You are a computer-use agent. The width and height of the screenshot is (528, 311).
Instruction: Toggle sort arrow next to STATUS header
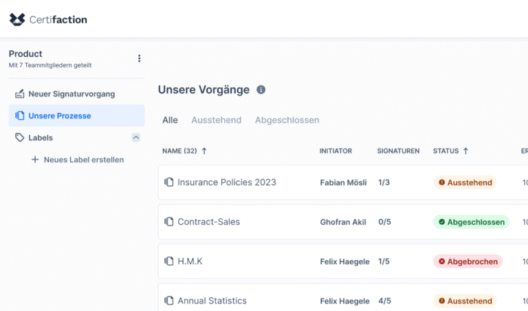click(465, 151)
